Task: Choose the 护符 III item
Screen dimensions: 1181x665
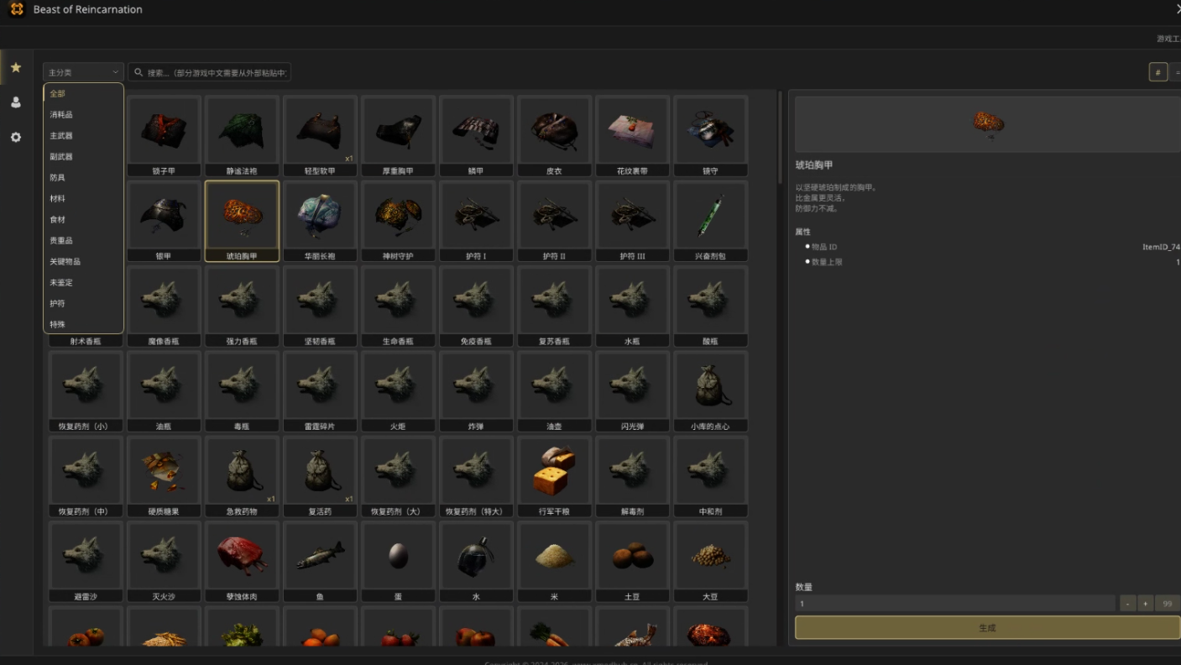Action: [x=632, y=221]
